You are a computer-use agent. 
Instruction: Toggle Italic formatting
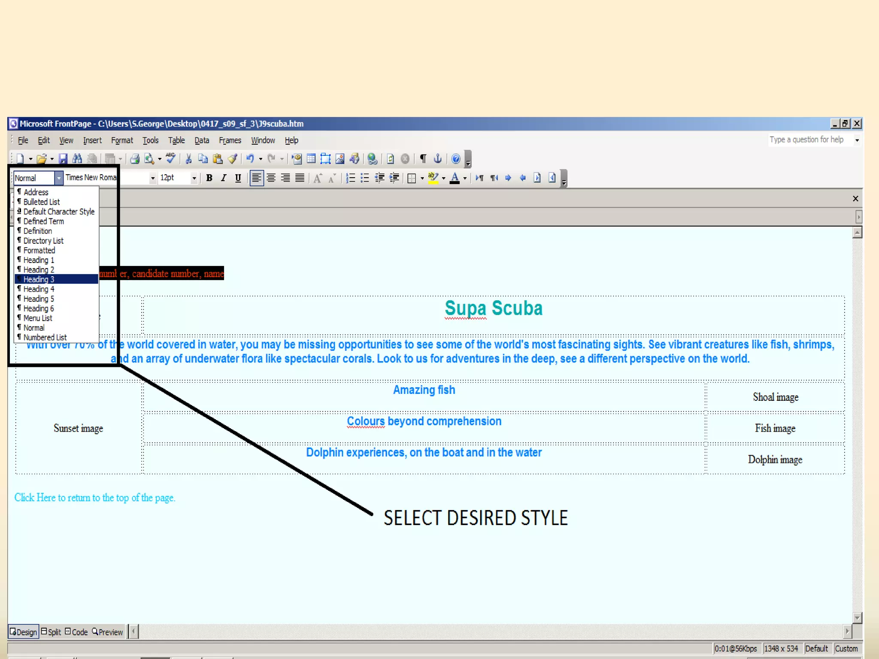[224, 178]
